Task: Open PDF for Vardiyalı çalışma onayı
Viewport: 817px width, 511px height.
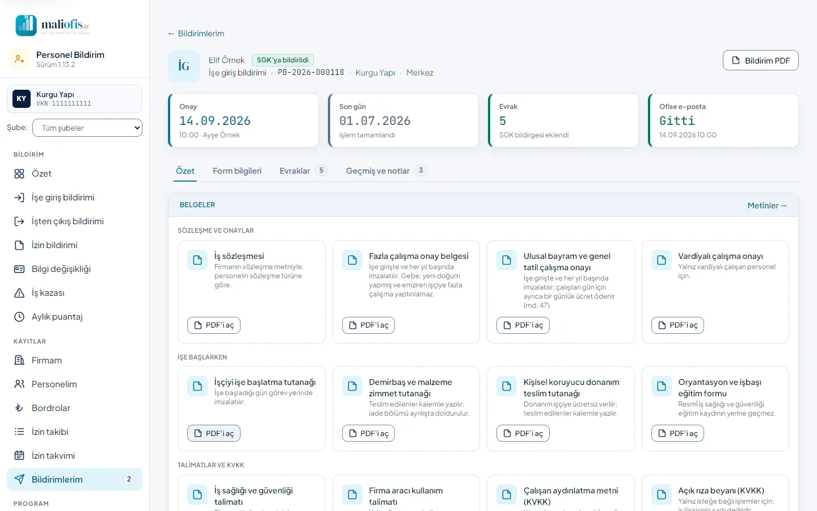Action: click(678, 325)
